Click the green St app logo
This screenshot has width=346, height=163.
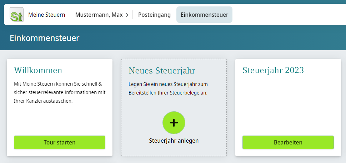[x=16, y=15]
